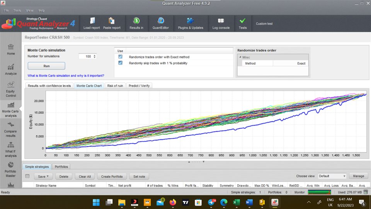Launch QuantEditor from the toolbar
Screen dimensions: 371x209
161,21
